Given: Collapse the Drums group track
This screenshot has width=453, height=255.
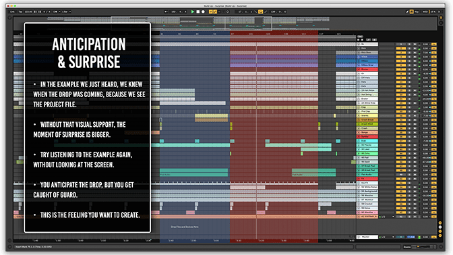Looking at the screenshot, I should [359, 69].
